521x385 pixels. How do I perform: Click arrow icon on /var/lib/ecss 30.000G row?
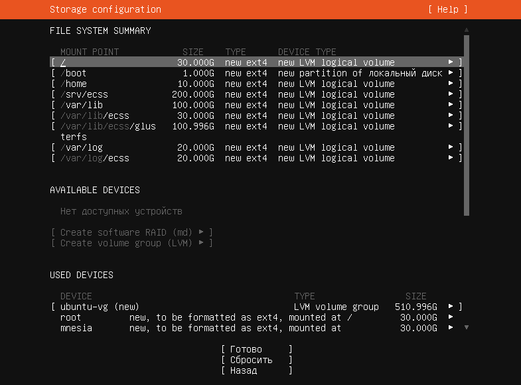point(451,116)
